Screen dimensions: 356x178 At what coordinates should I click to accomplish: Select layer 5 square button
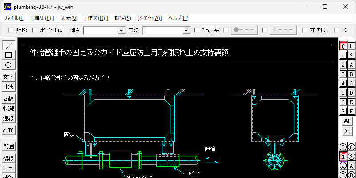click(343, 93)
